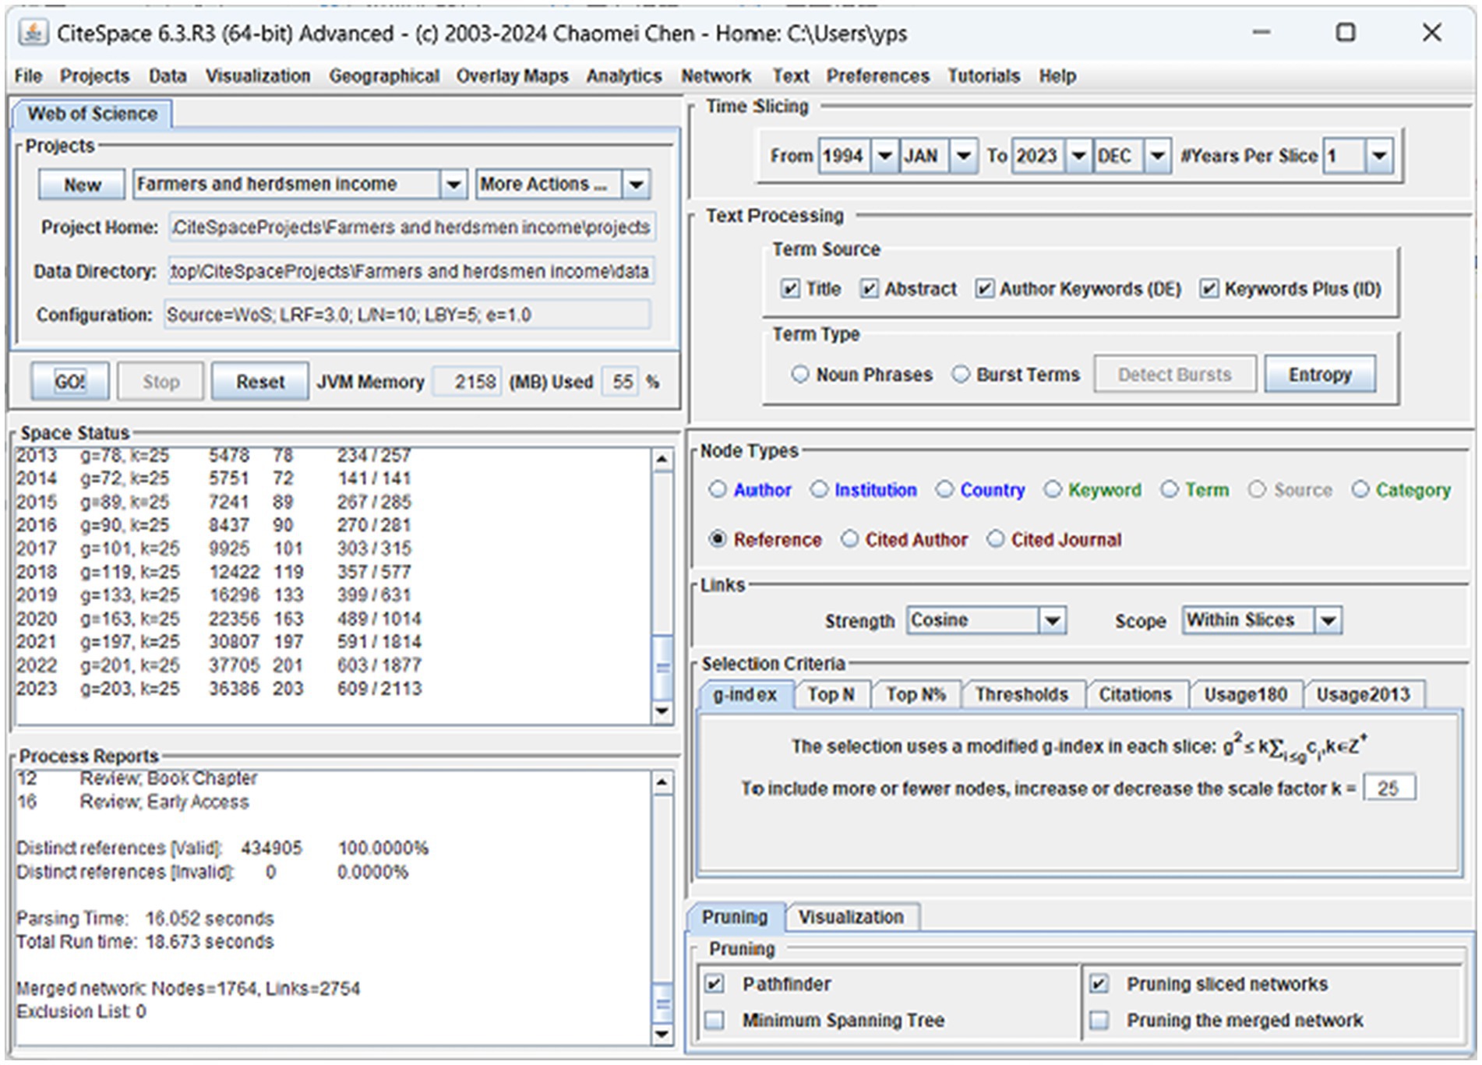The width and height of the screenshot is (1482, 1065).
Task: Click the Entropy button
Action: click(x=1320, y=375)
